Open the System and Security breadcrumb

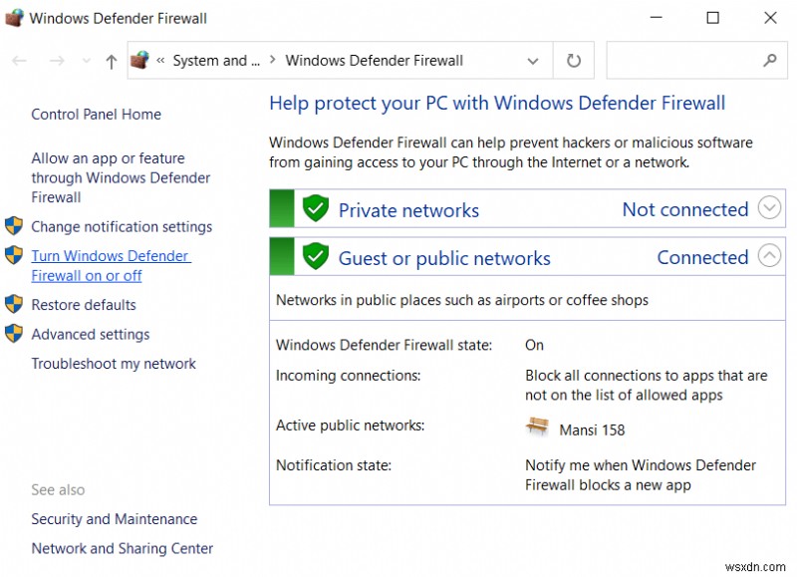point(215,60)
